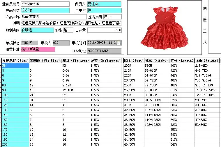The height and width of the screenshot is (147, 221).
Task: Click the weight cell 53-59KG
Action: pos(207,125)
